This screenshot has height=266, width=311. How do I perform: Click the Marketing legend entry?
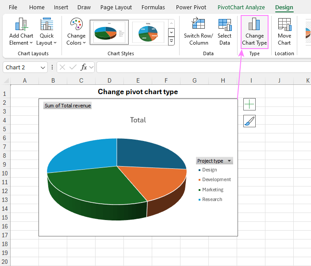point(211,190)
